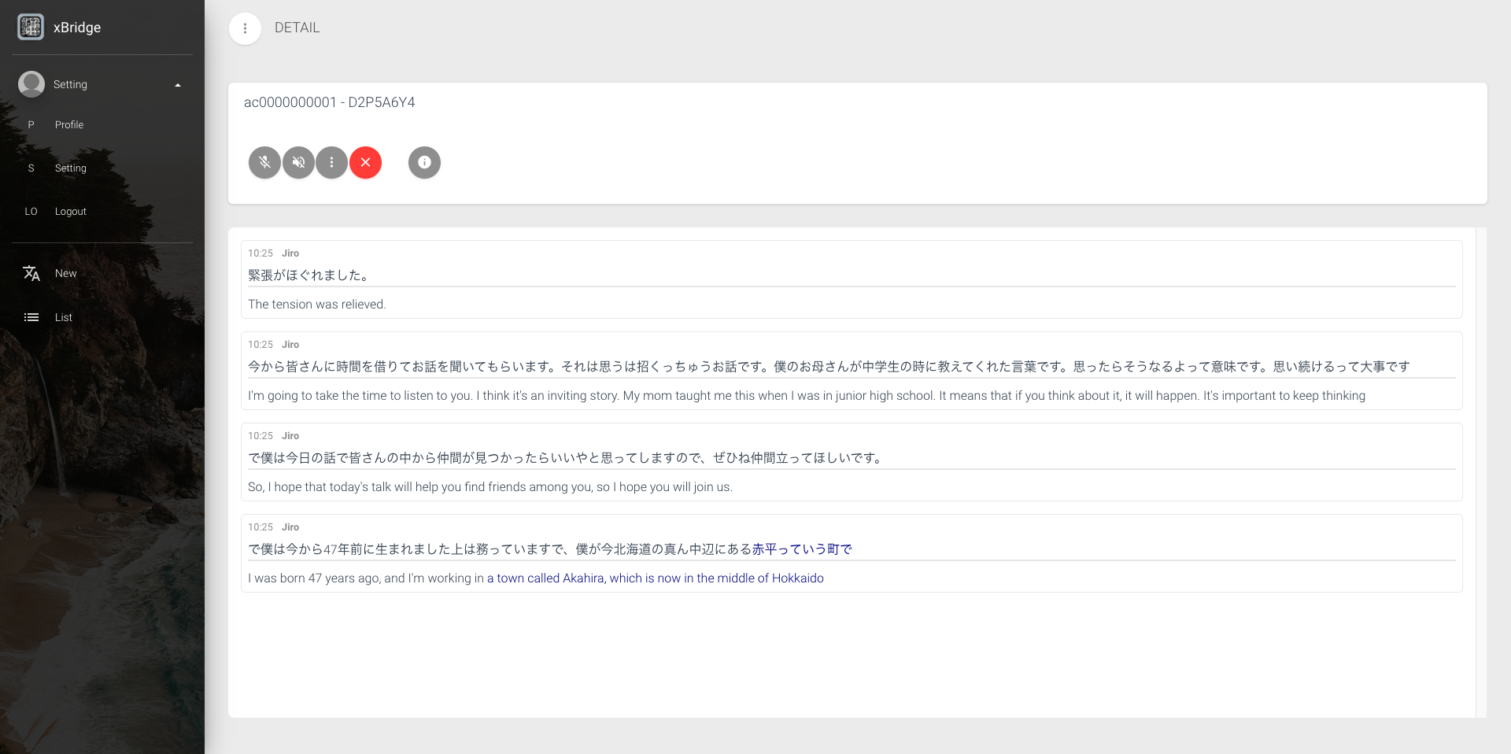This screenshot has width=1511, height=754.
Task: Click the New translation icon
Action: (31, 273)
